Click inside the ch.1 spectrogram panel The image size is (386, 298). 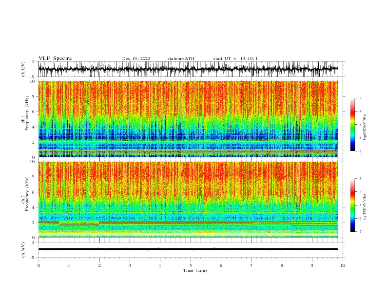(x=188, y=119)
